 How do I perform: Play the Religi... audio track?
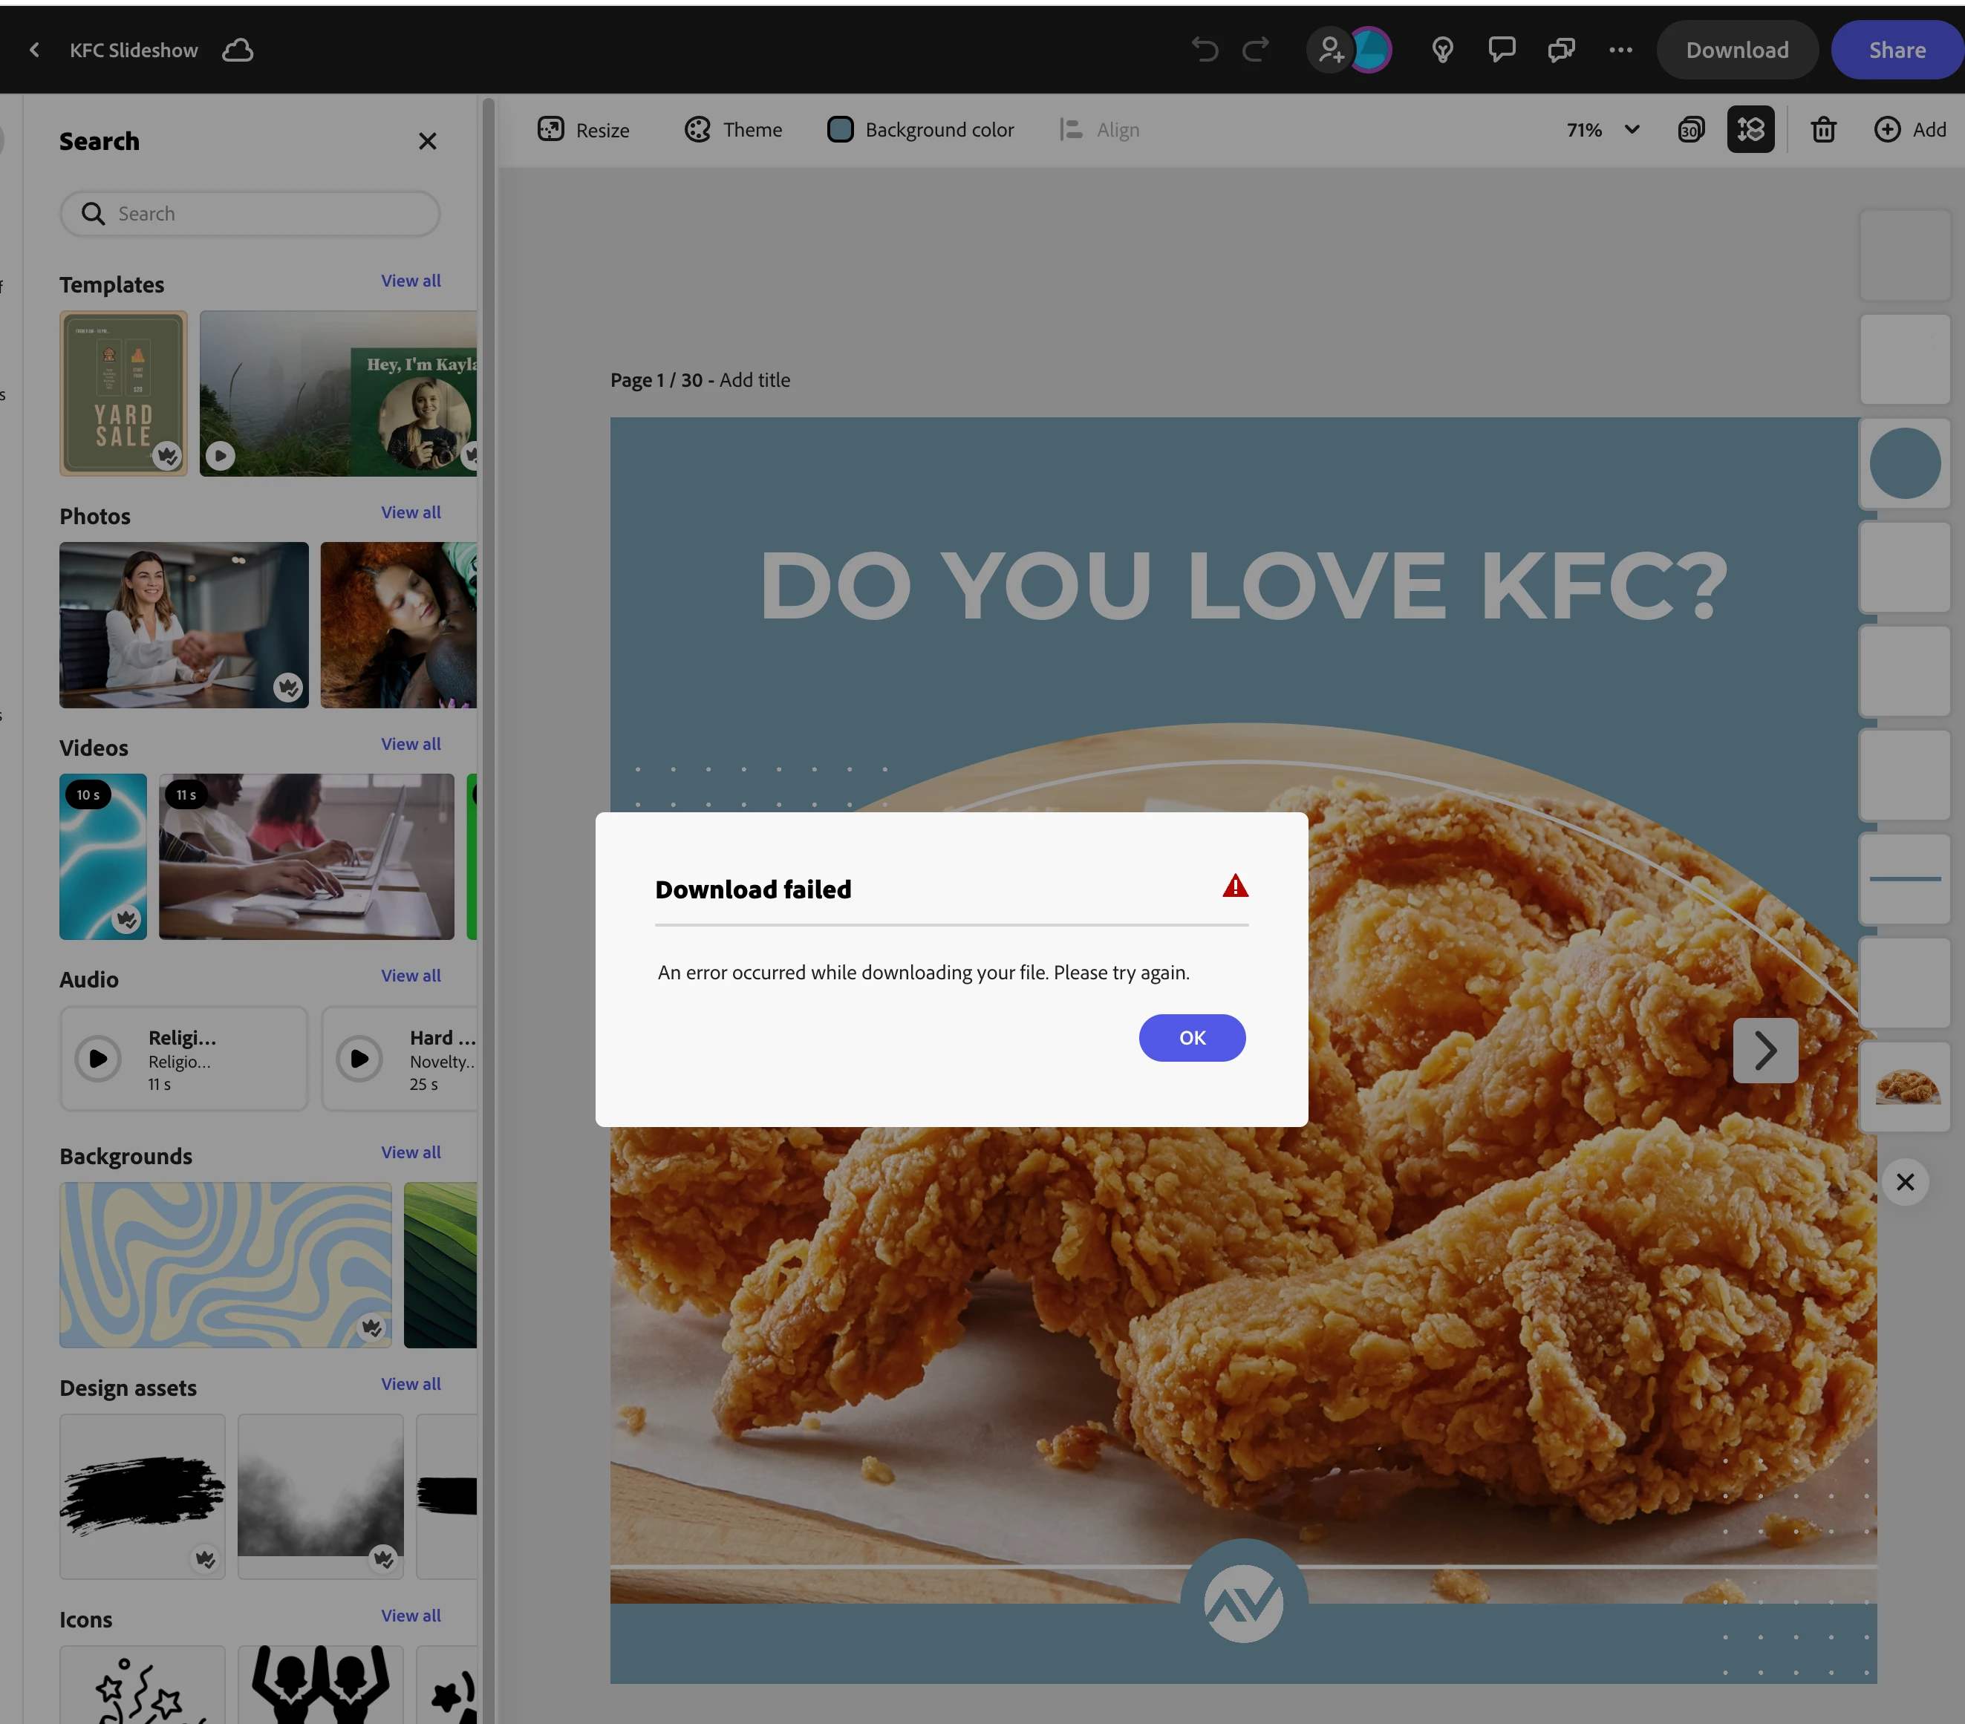98,1058
